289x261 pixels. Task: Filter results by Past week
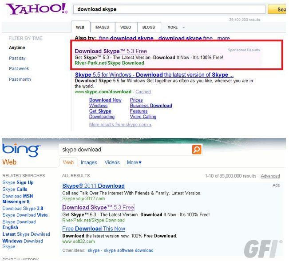(x=19, y=68)
